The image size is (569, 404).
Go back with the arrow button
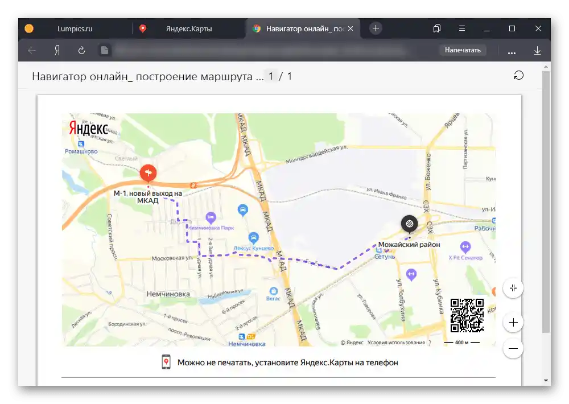32,51
